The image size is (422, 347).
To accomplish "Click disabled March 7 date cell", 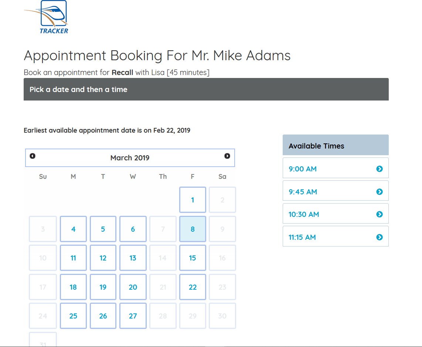I will 163,229.
